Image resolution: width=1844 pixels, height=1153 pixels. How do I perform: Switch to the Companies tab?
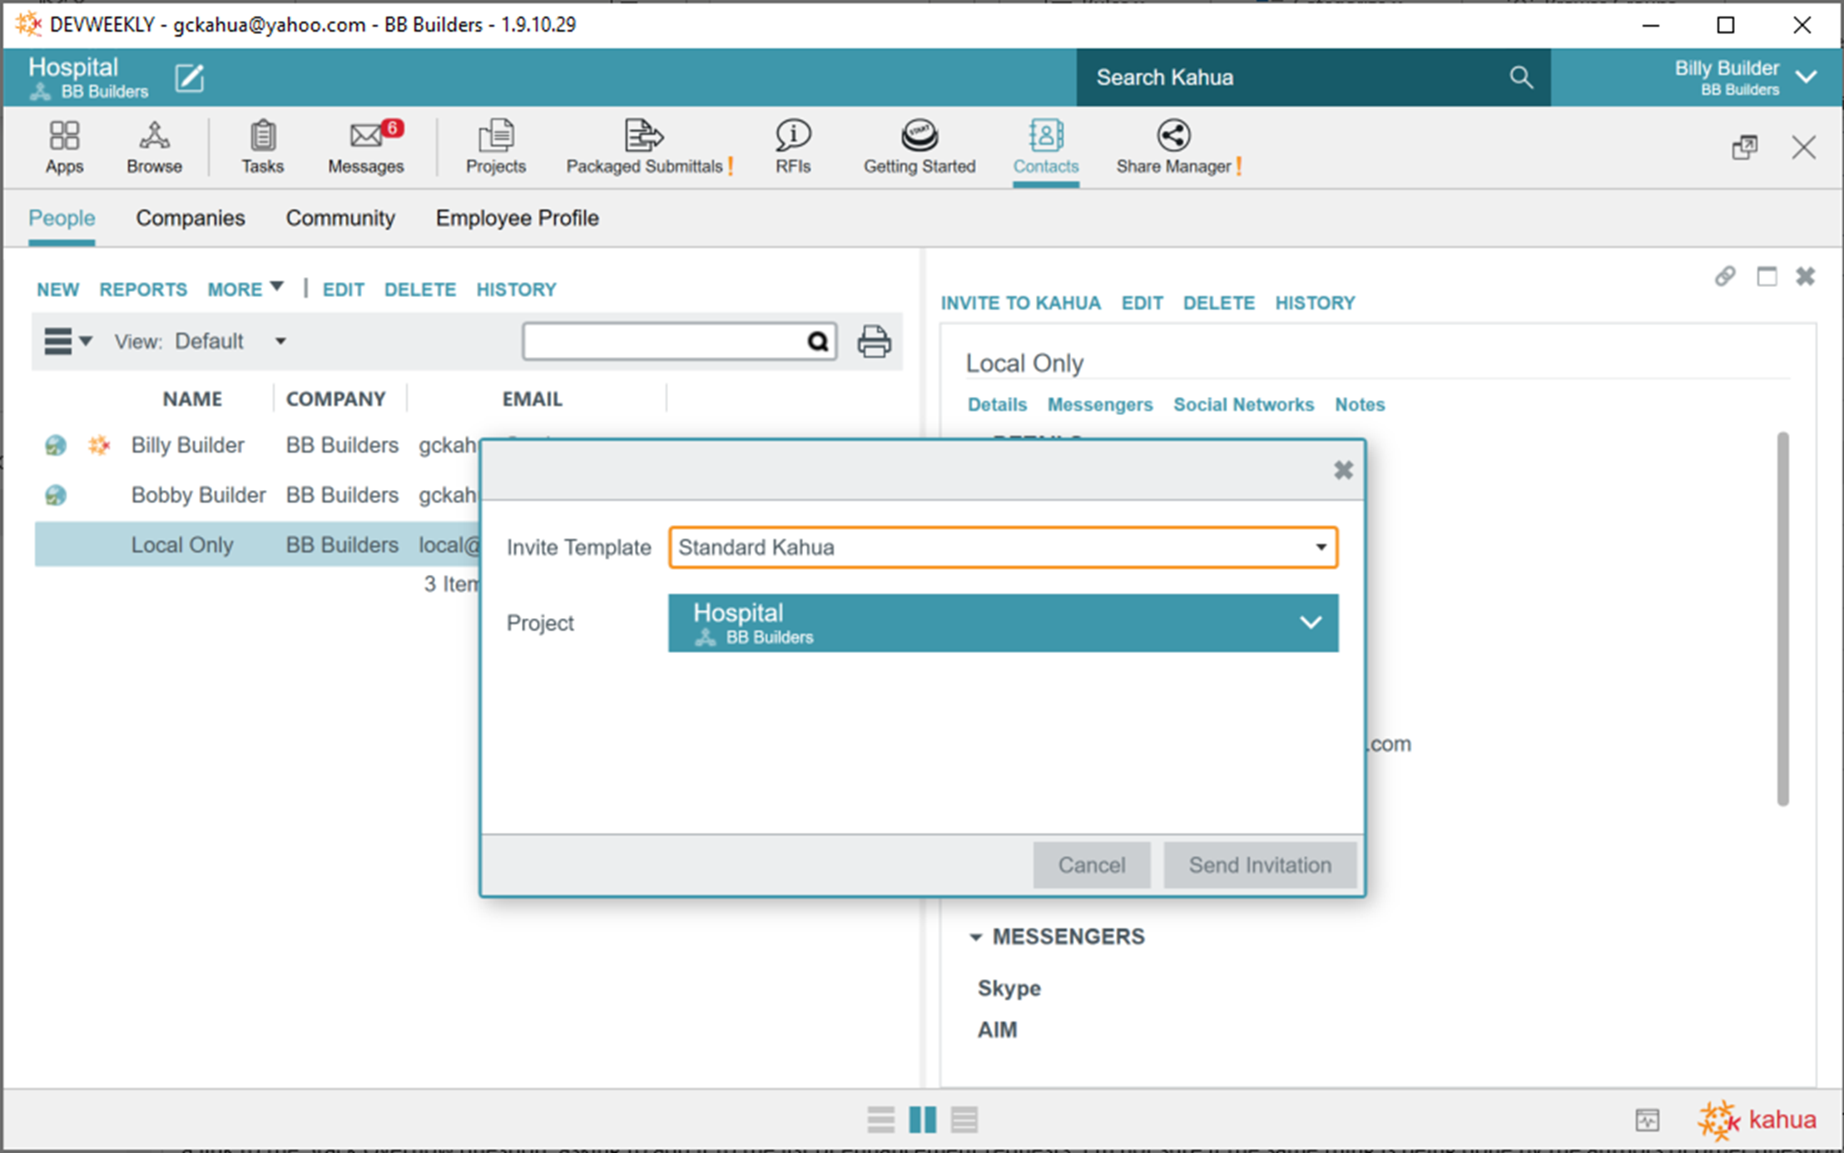191,218
